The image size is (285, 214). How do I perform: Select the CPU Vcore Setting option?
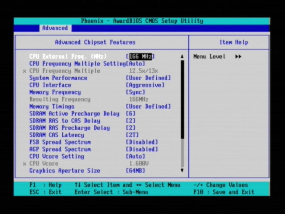pos(57,156)
